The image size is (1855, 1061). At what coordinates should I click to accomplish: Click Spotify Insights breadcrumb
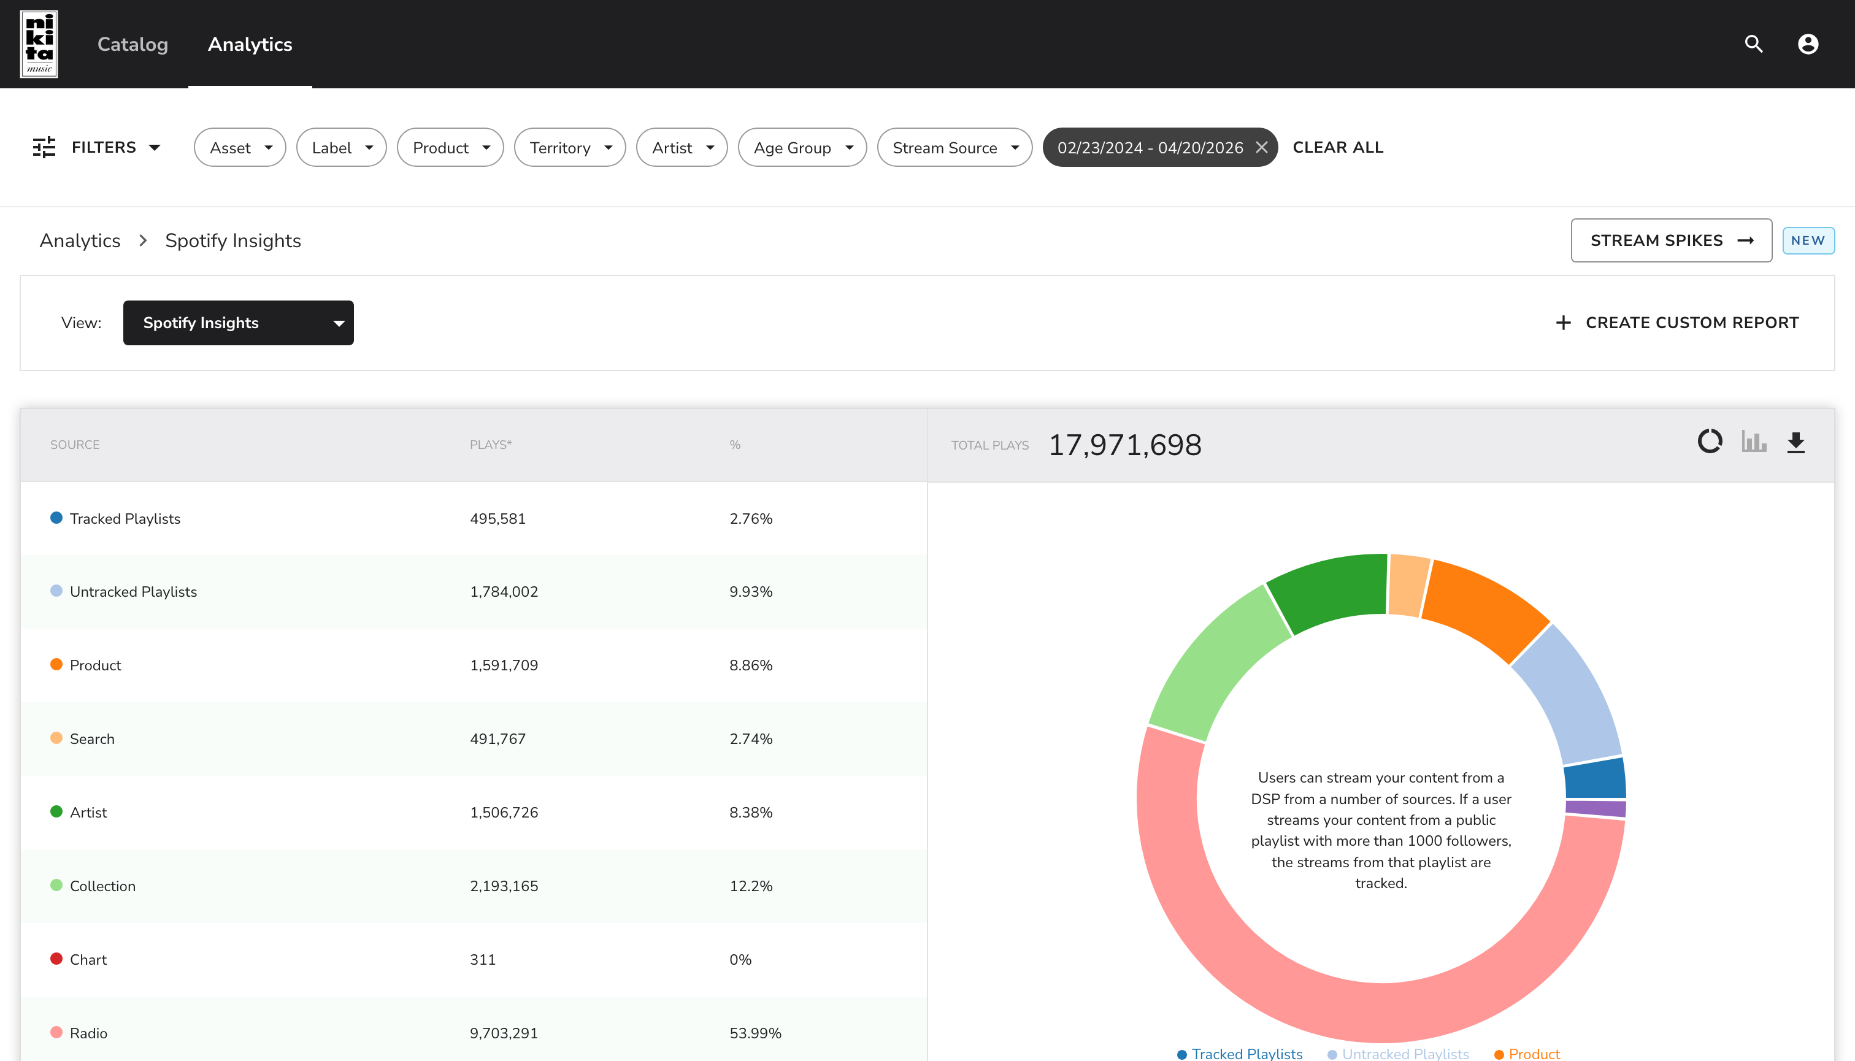(233, 240)
